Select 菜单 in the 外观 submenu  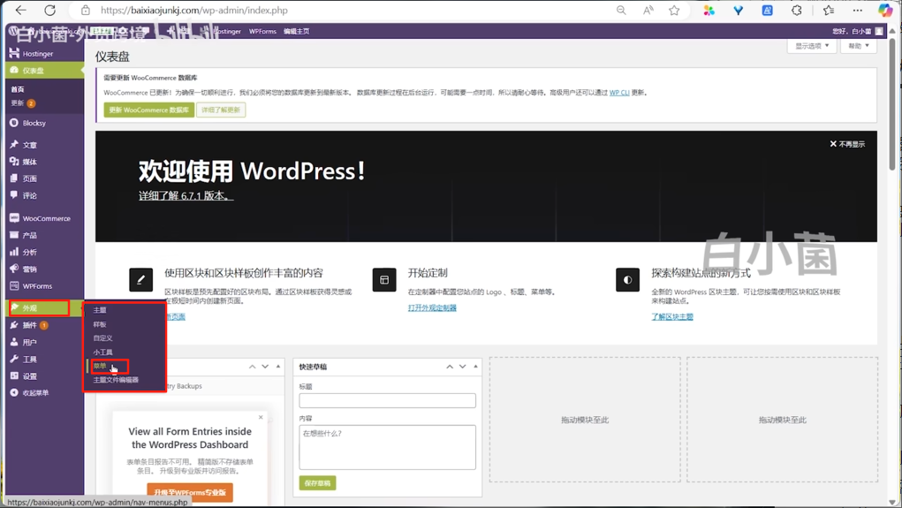coord(100,366)
